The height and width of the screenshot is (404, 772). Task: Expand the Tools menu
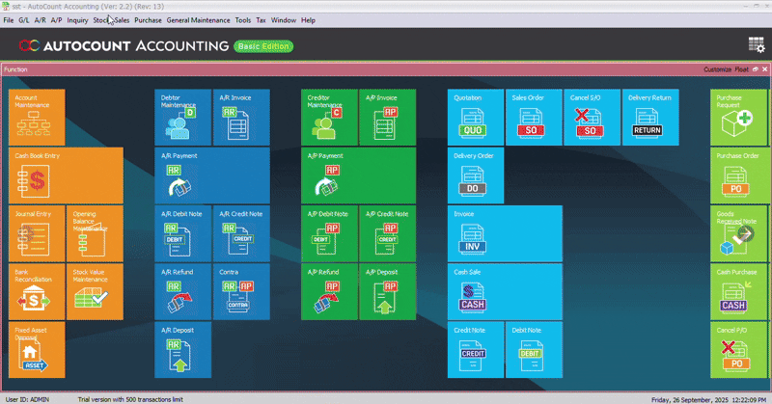coord(242,20)
